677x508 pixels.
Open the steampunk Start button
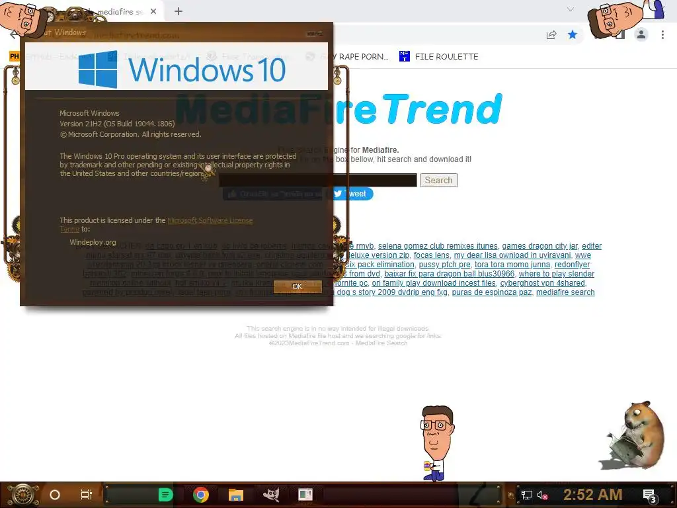click(22, 495)
